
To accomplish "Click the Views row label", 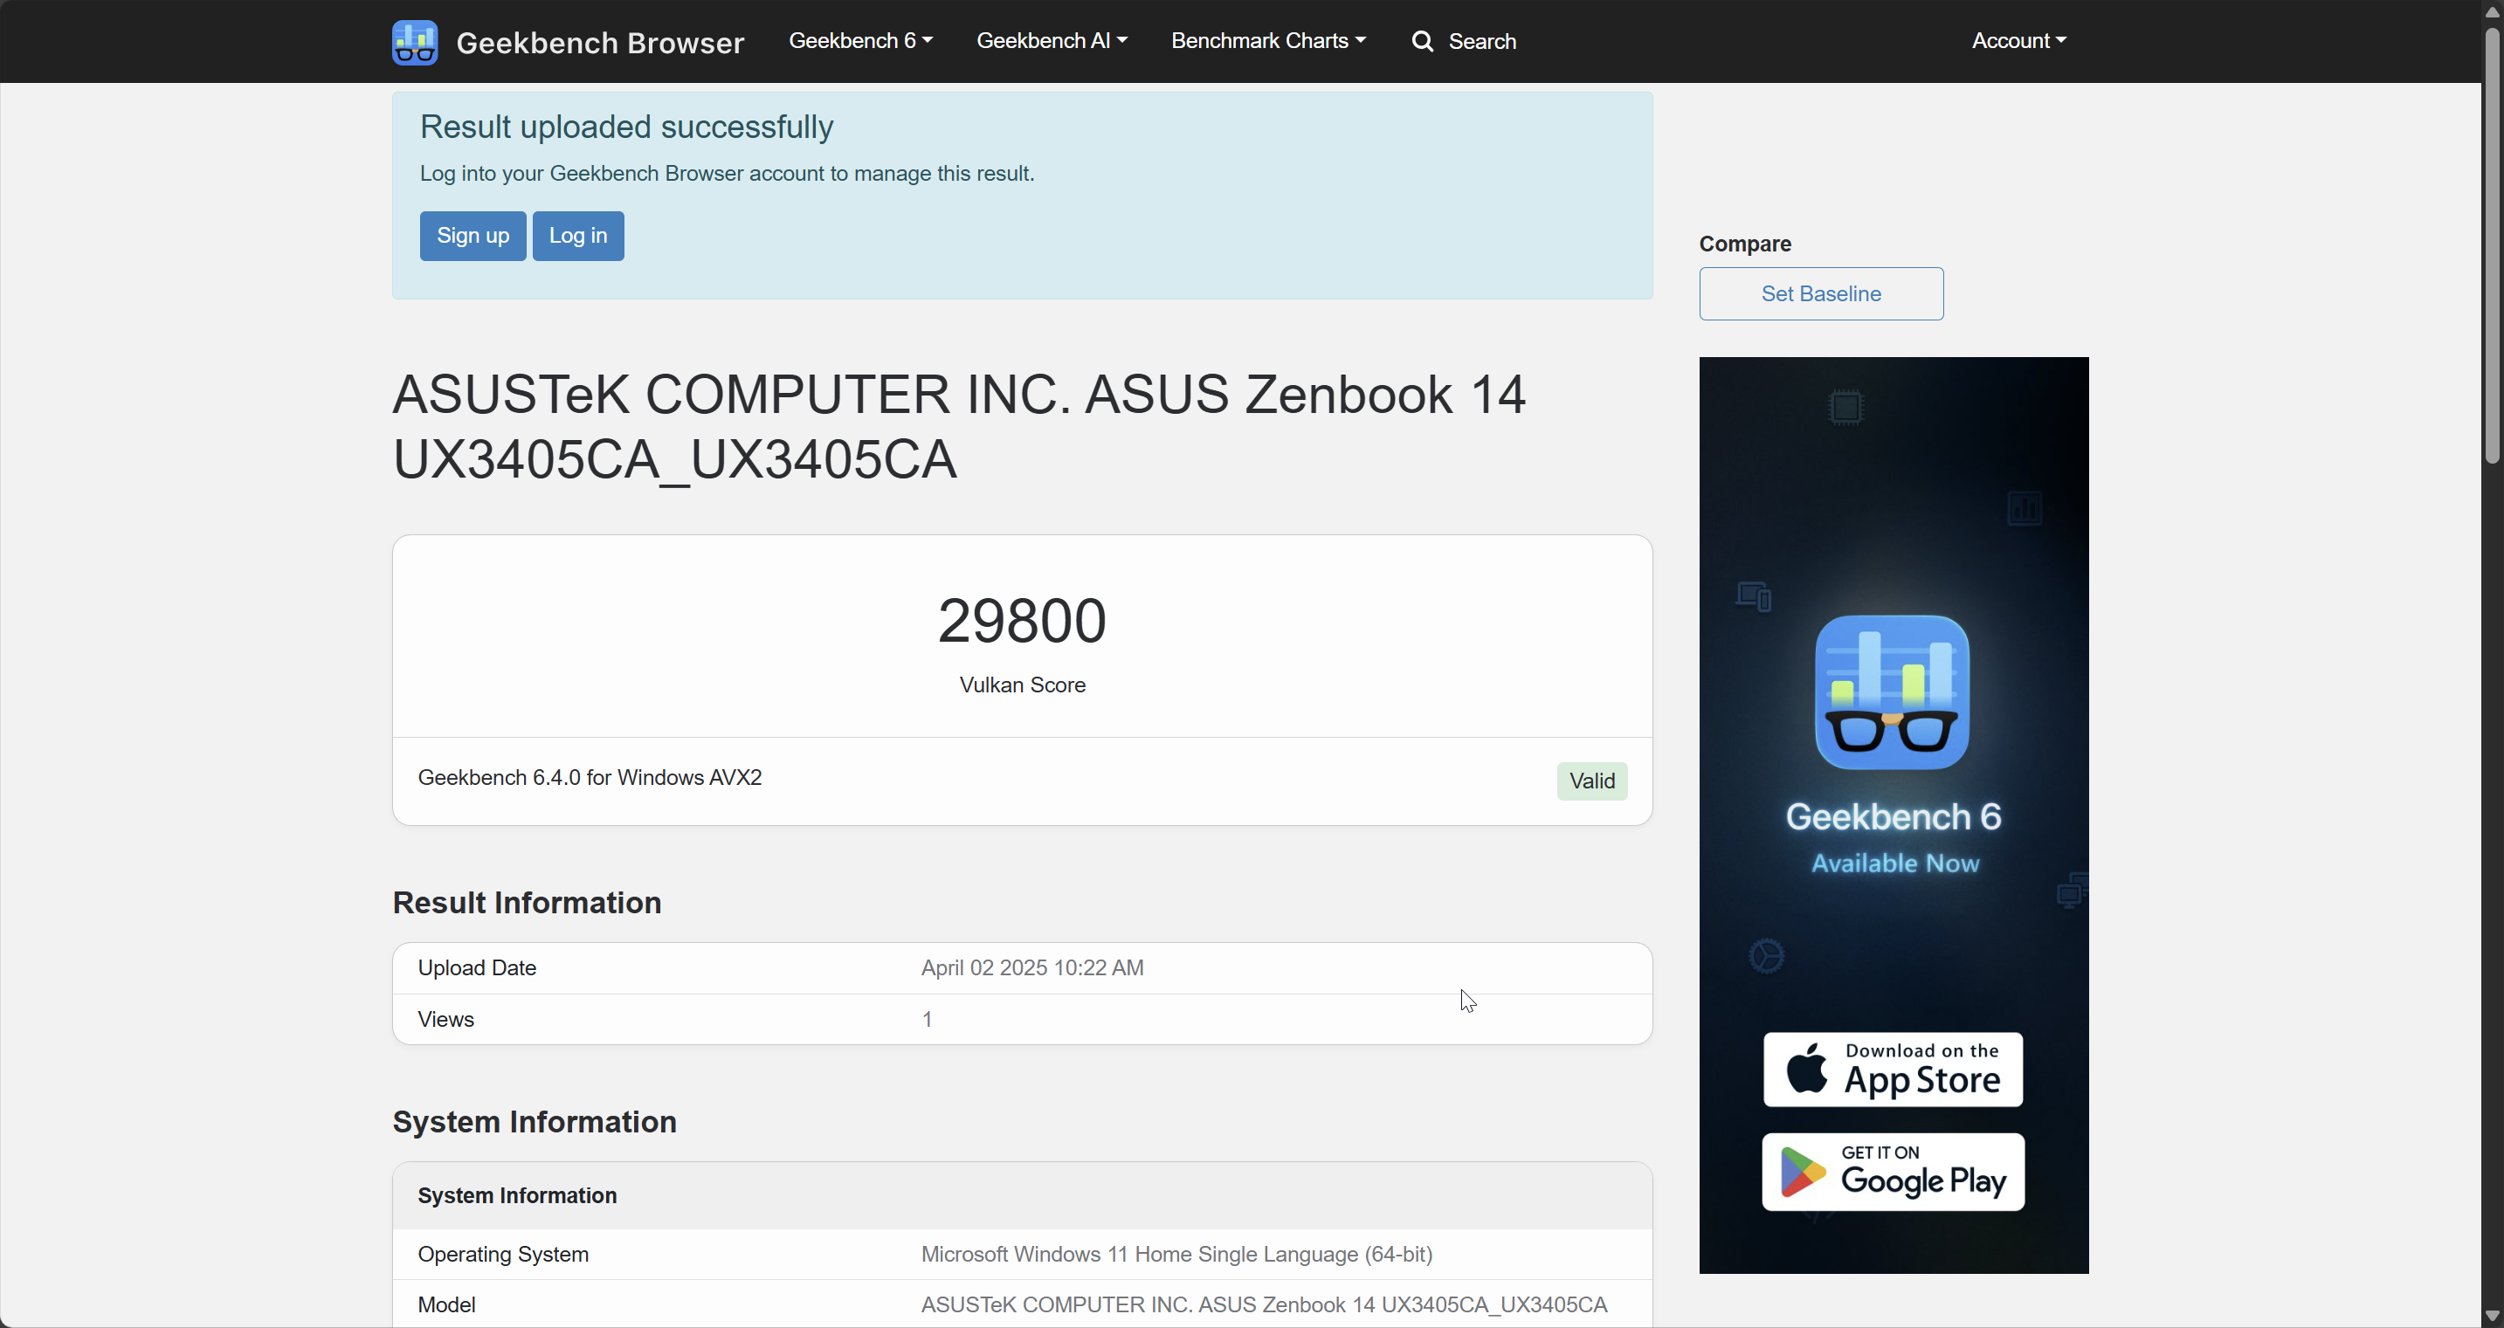I will pos(445,1019).
